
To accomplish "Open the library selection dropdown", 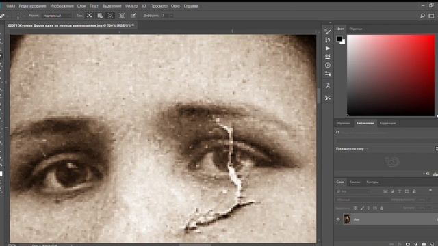I will coord(387,141).
